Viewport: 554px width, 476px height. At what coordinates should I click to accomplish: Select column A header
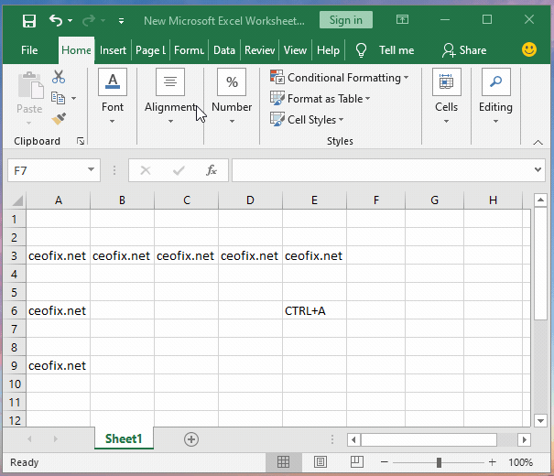pyautogui.click(x=59, y=200)
